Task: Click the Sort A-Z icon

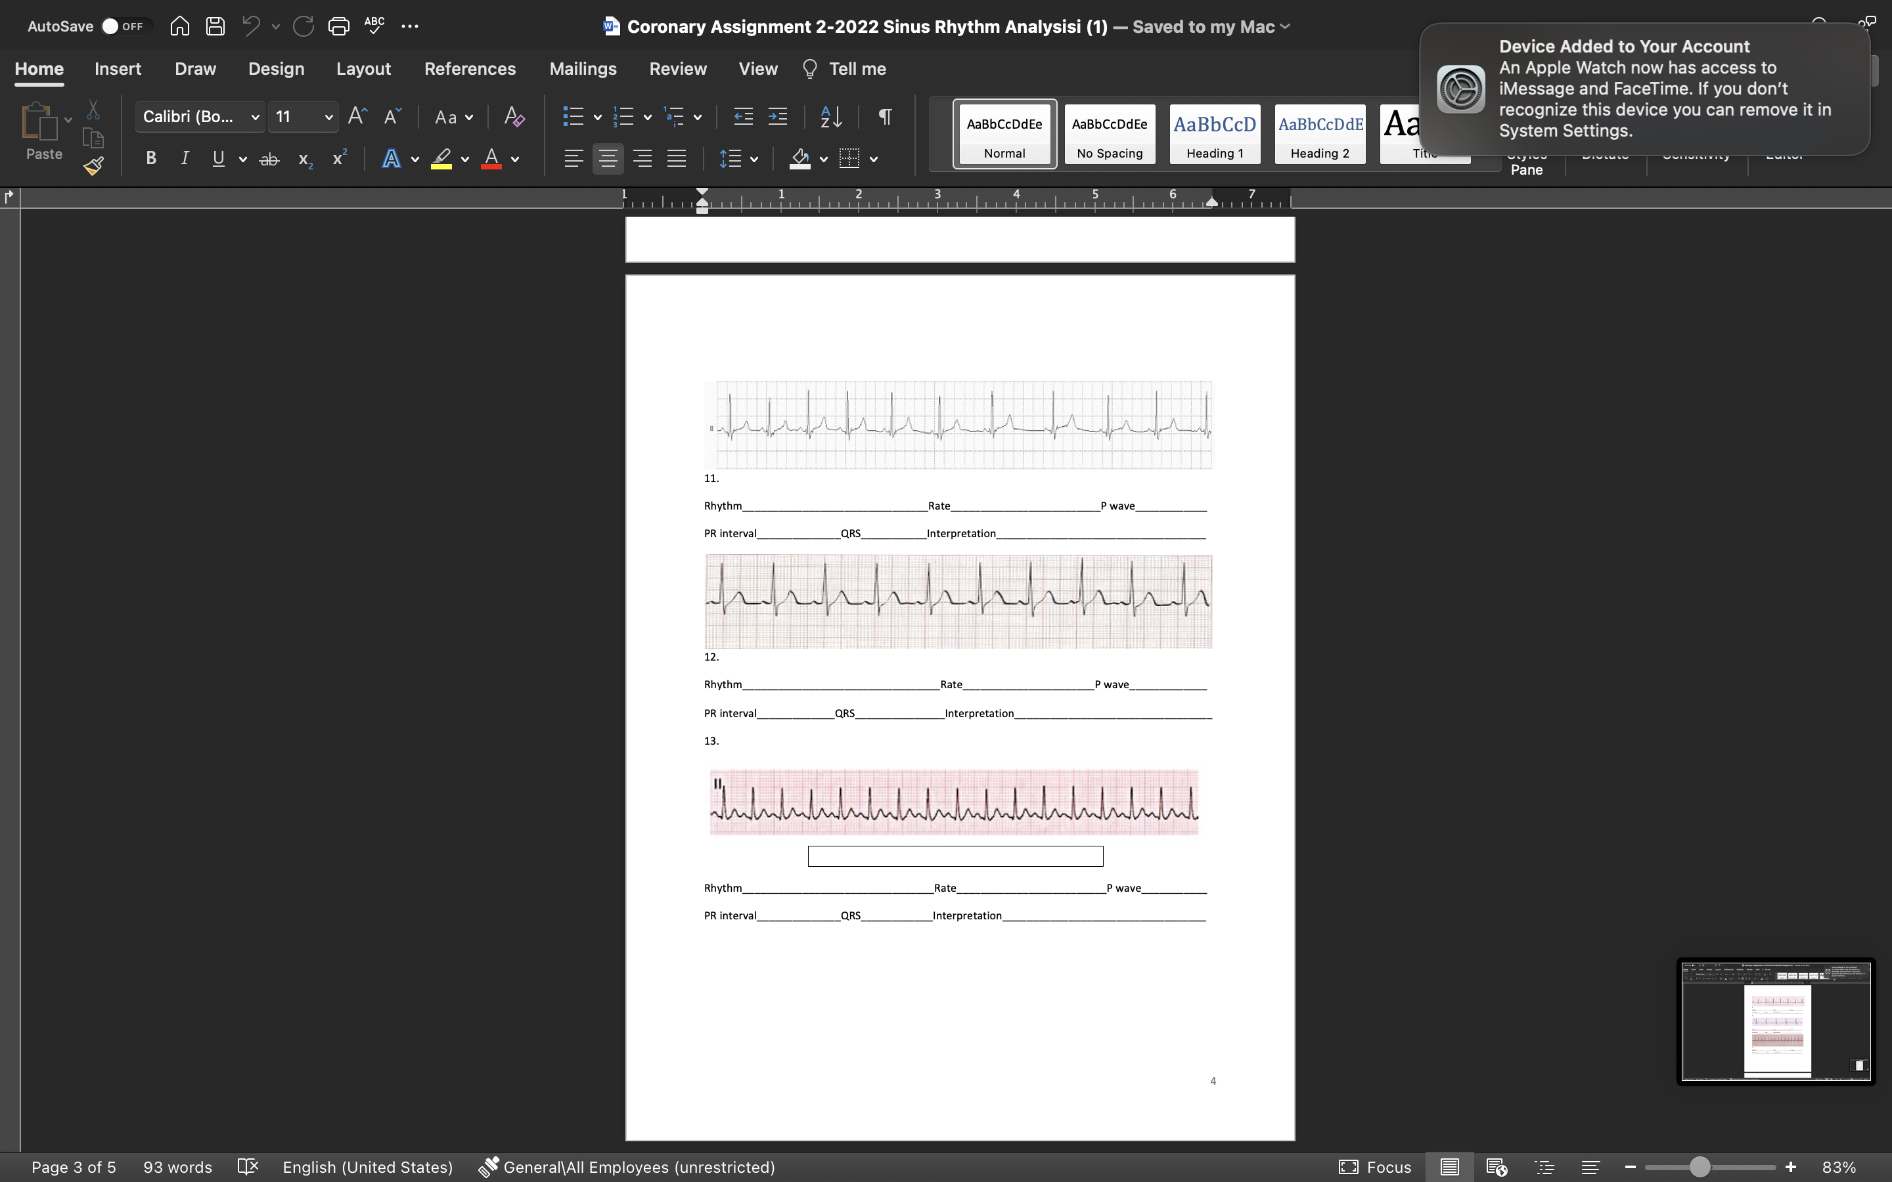Action: pyautogui.click(x=831, y=118)
